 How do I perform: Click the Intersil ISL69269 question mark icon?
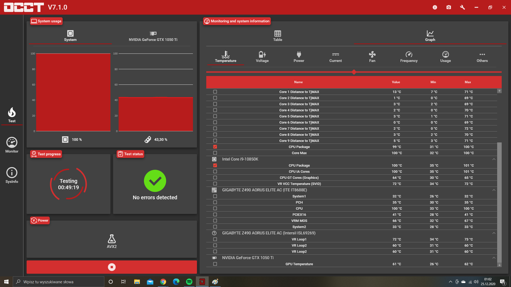click(x=214, y=233)
